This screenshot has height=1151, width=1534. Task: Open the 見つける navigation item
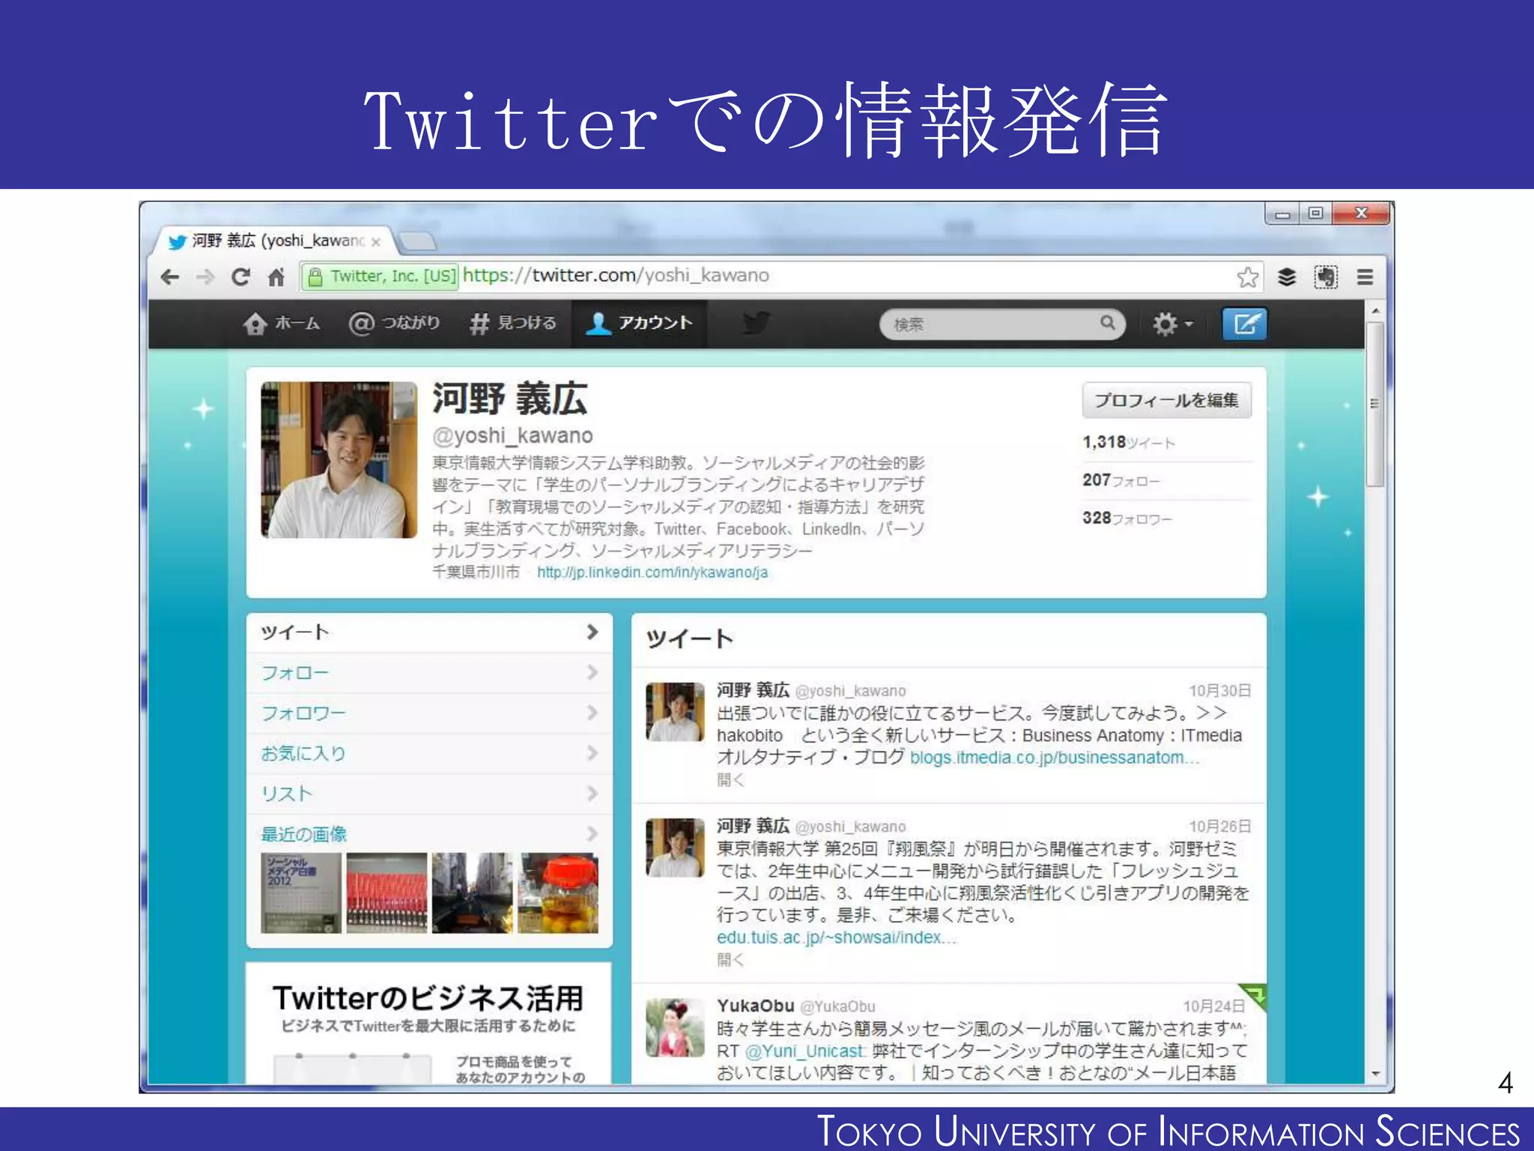pos(513,324)
